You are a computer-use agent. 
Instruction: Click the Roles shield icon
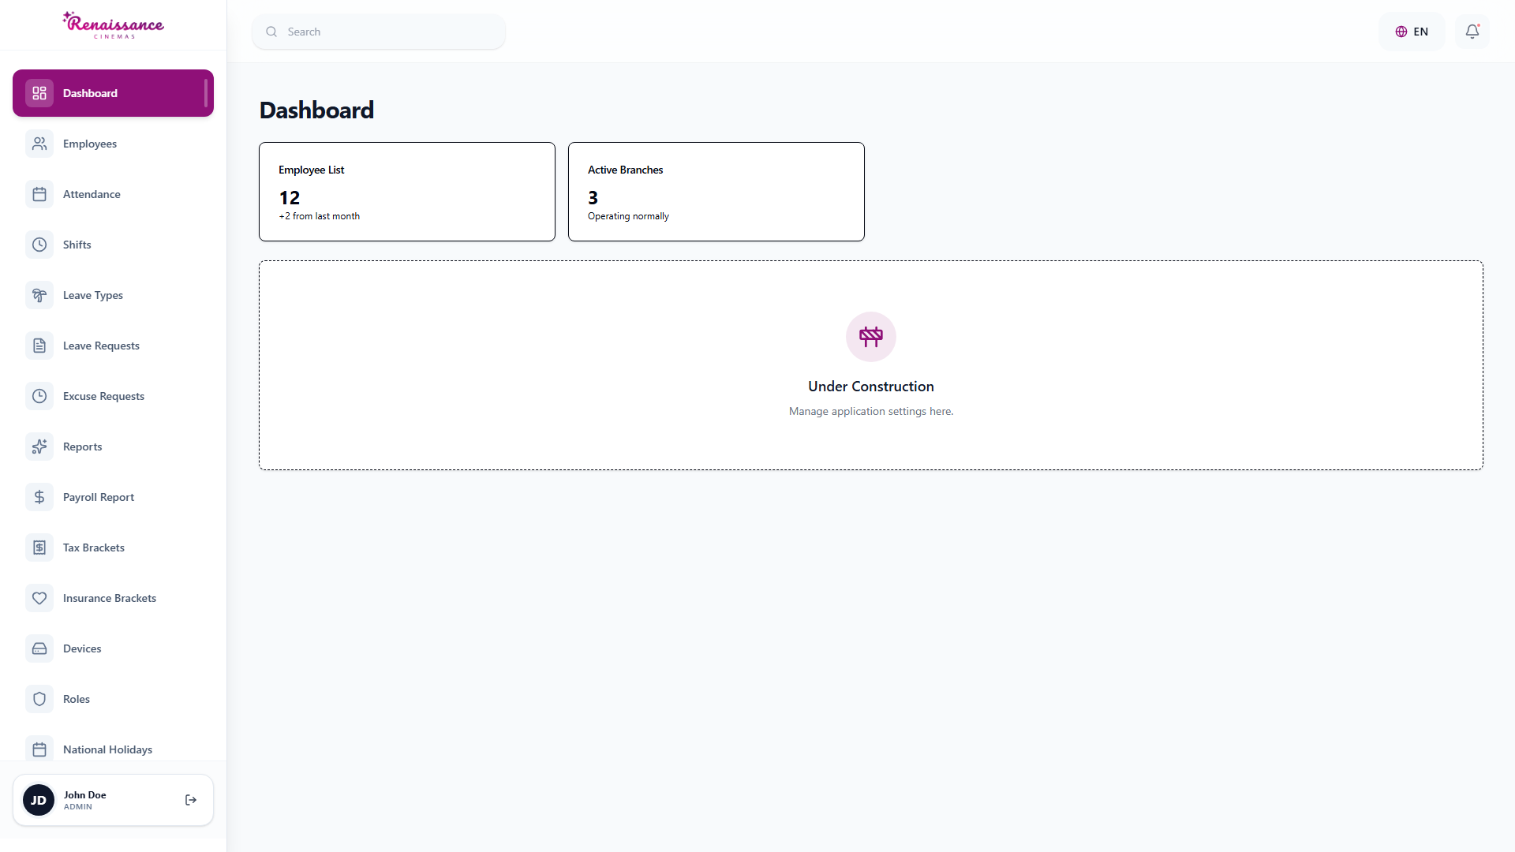[39, 699]
